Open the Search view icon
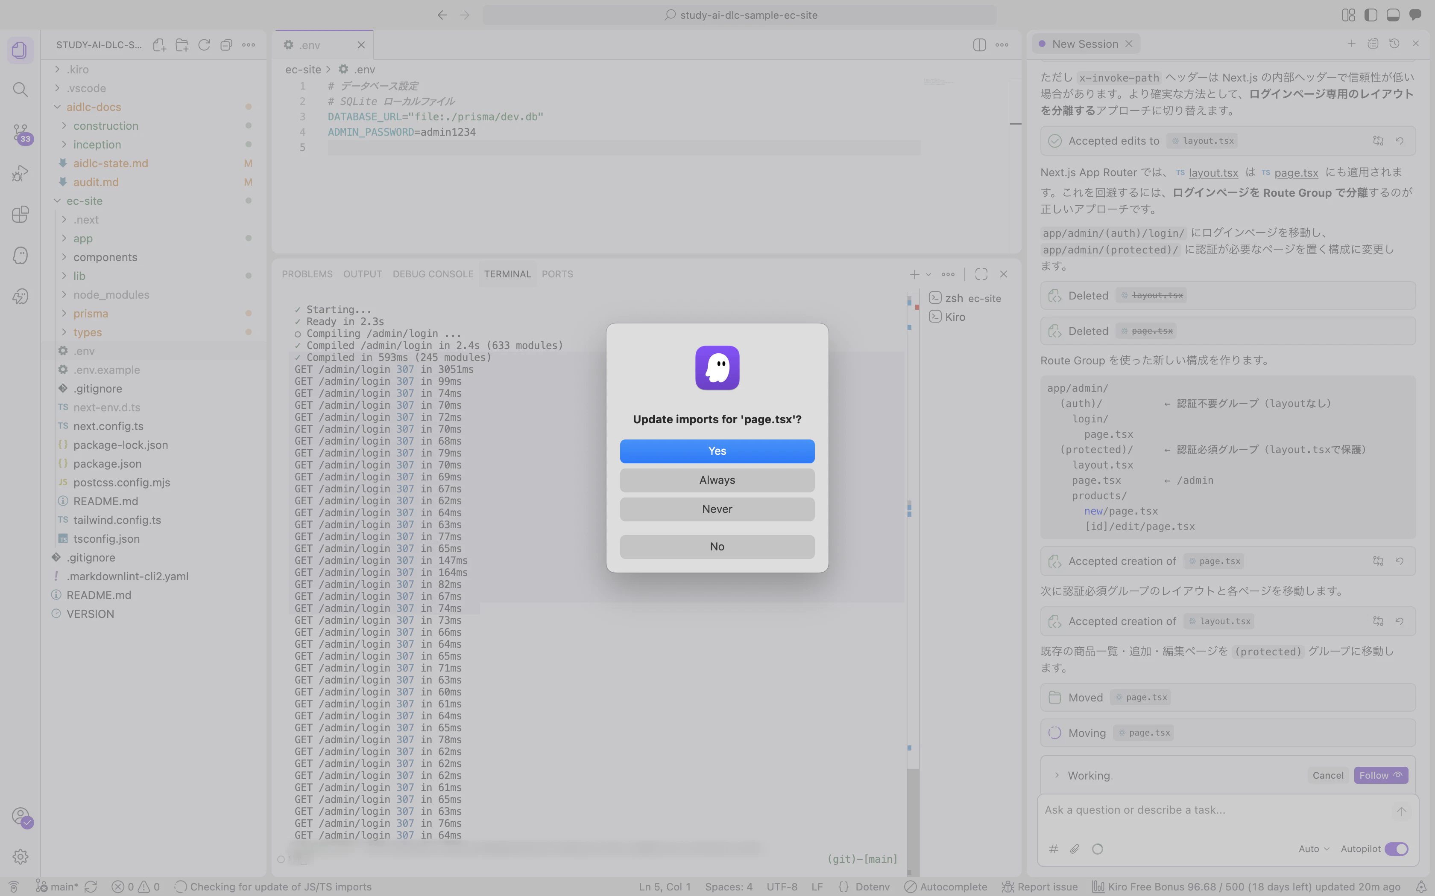This screenshot has width=1435, height=896. pyautogui.click(x=20, y=90)
